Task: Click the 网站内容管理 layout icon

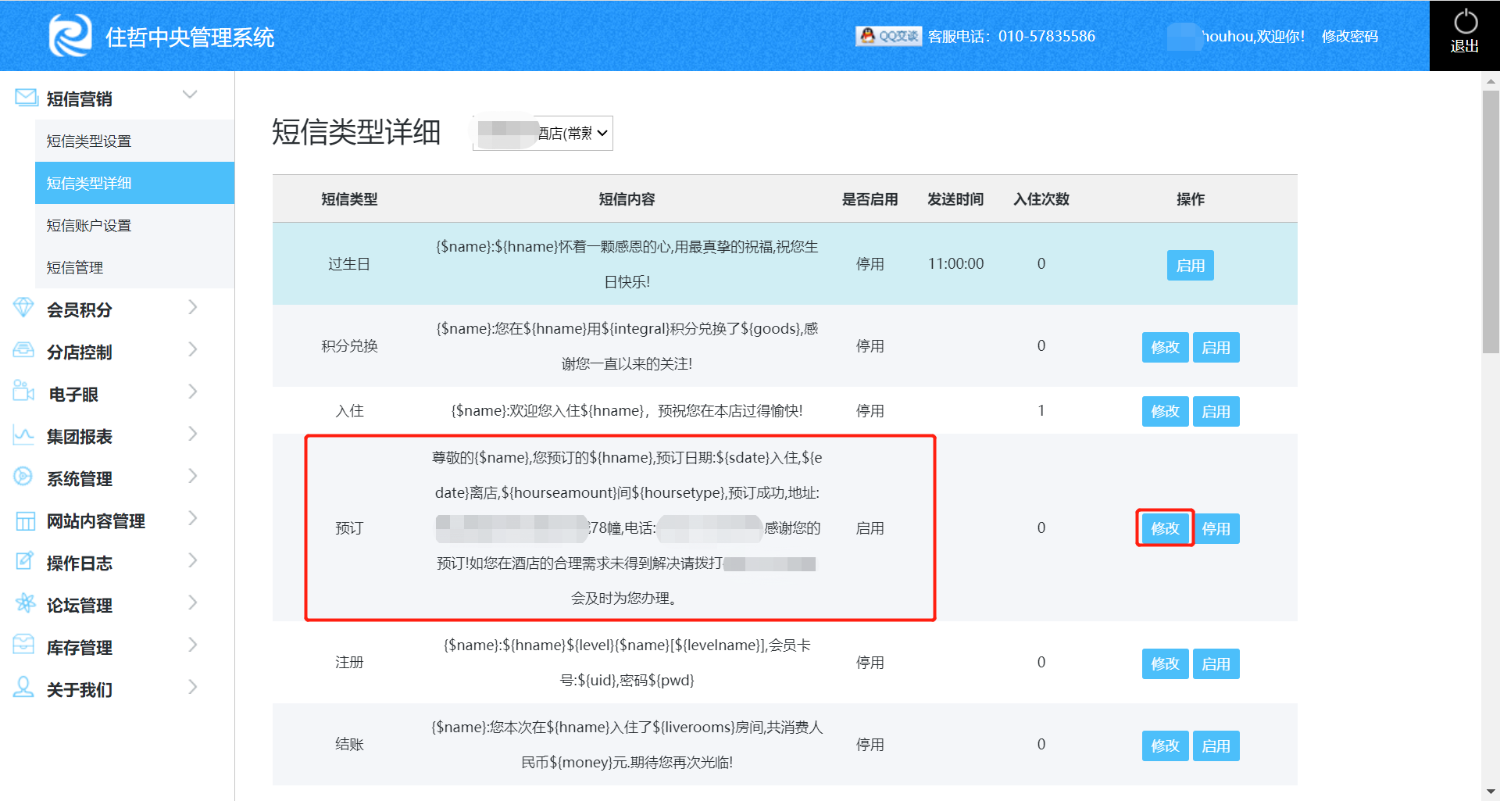Action: (x=26, y=520)
